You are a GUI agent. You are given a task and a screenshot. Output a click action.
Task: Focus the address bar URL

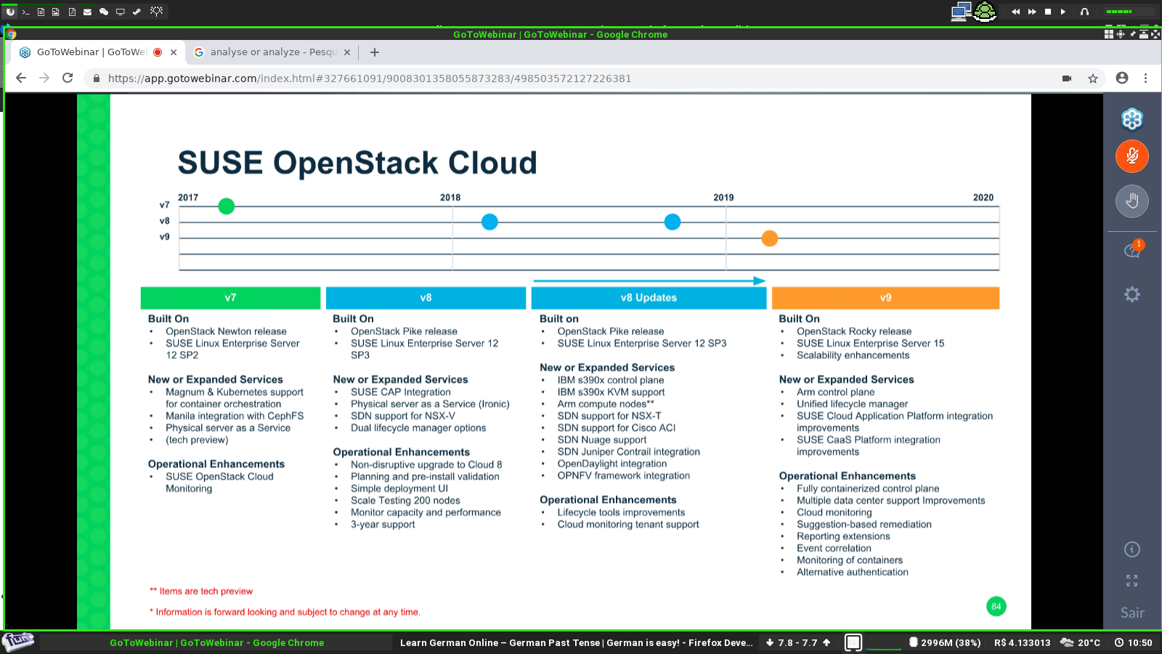(x=370, y=78)
